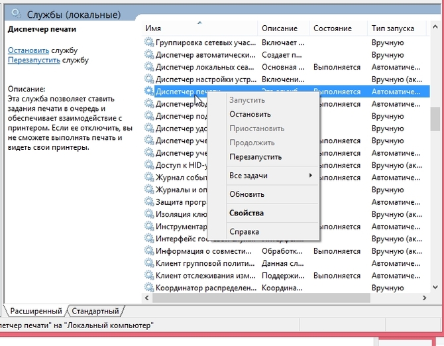Click the vertical scrollbar down arrow
This screenshot has width=444, height=346.
pyautogui.click(x=435, y=287)
